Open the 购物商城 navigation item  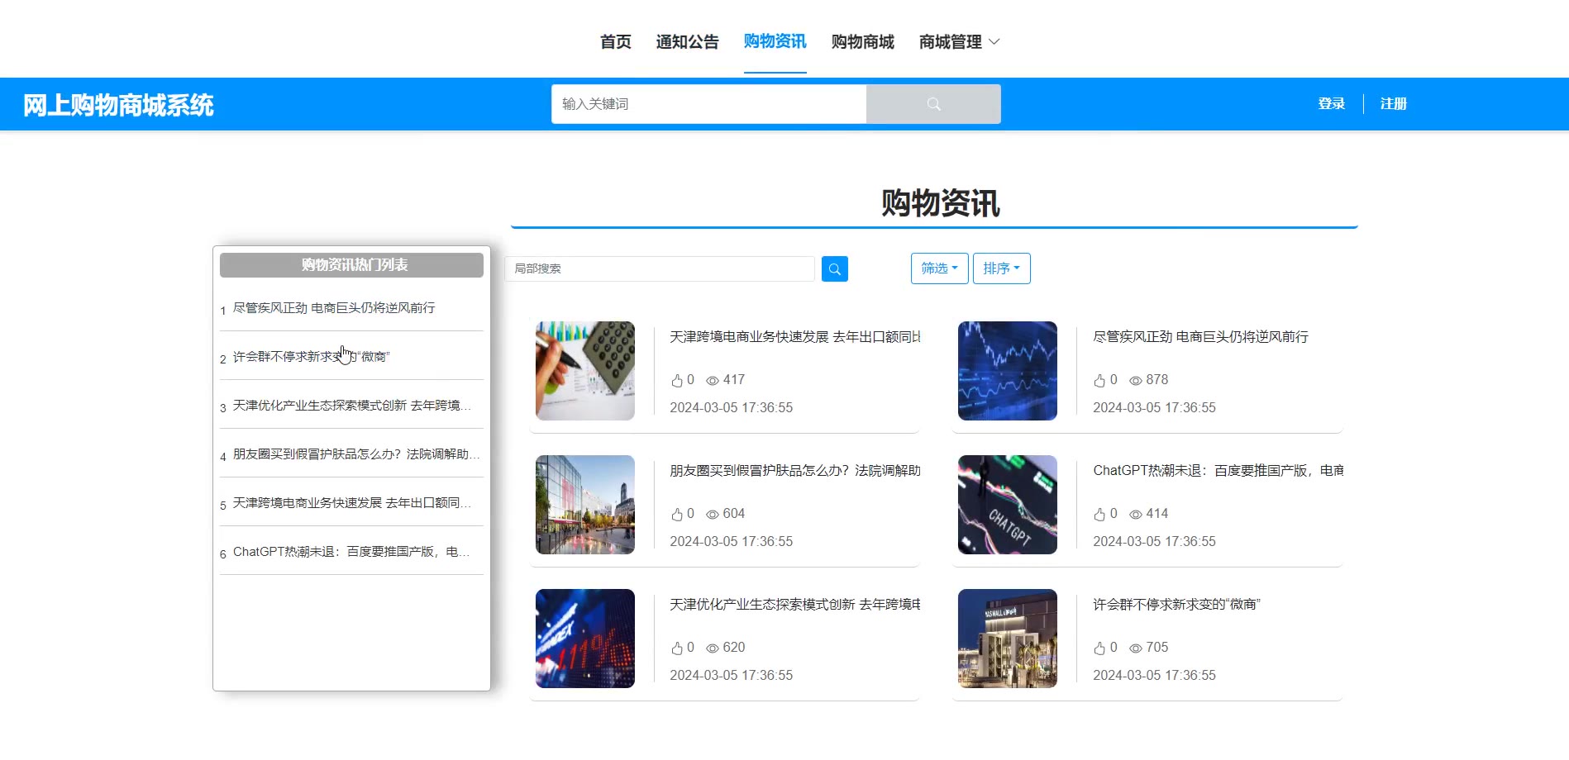pos(863,42)
